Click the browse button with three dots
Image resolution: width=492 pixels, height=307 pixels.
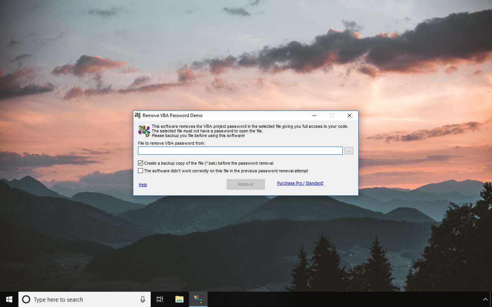coord(349,151)
